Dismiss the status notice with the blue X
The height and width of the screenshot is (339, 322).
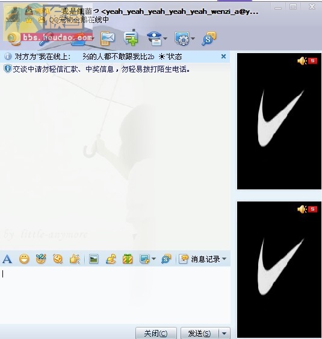pos(224,57)
